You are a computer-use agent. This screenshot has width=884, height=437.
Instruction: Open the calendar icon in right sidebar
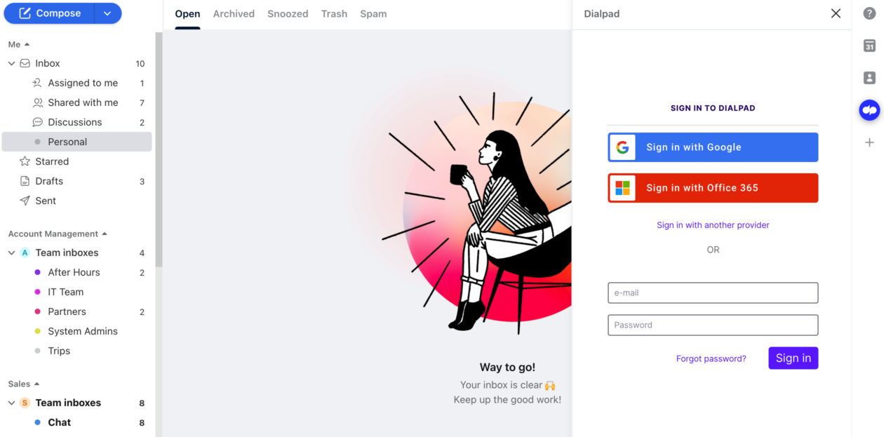click(869, 46)
